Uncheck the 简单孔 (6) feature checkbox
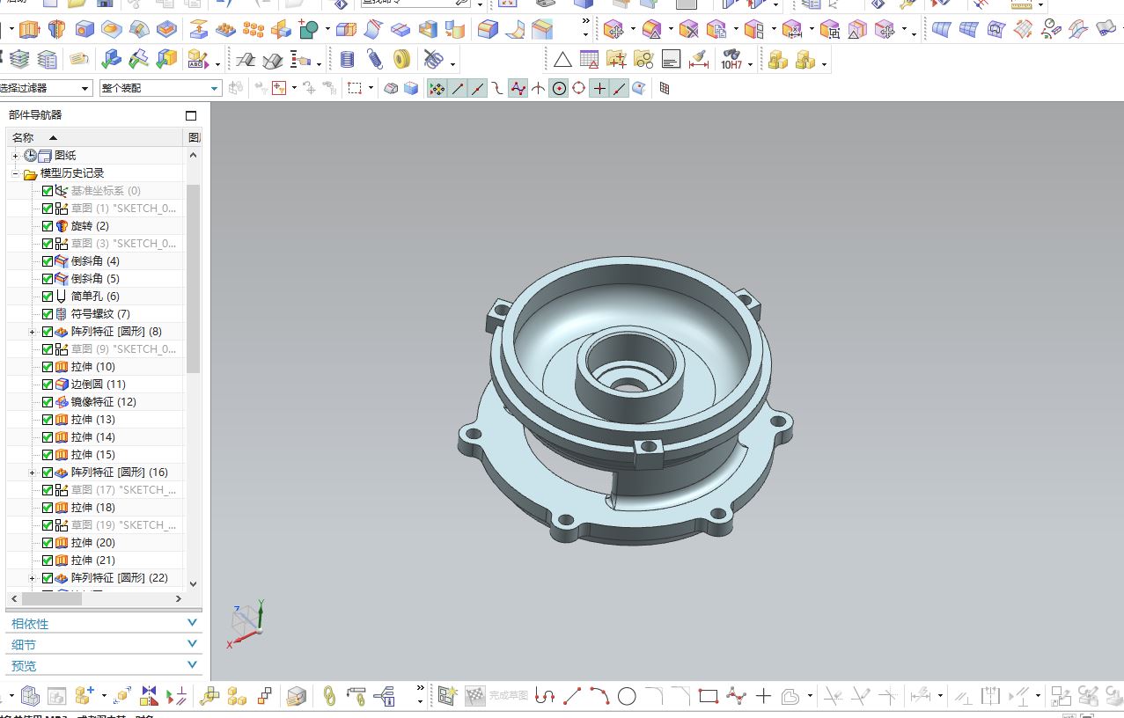 (x=48, y=297)
